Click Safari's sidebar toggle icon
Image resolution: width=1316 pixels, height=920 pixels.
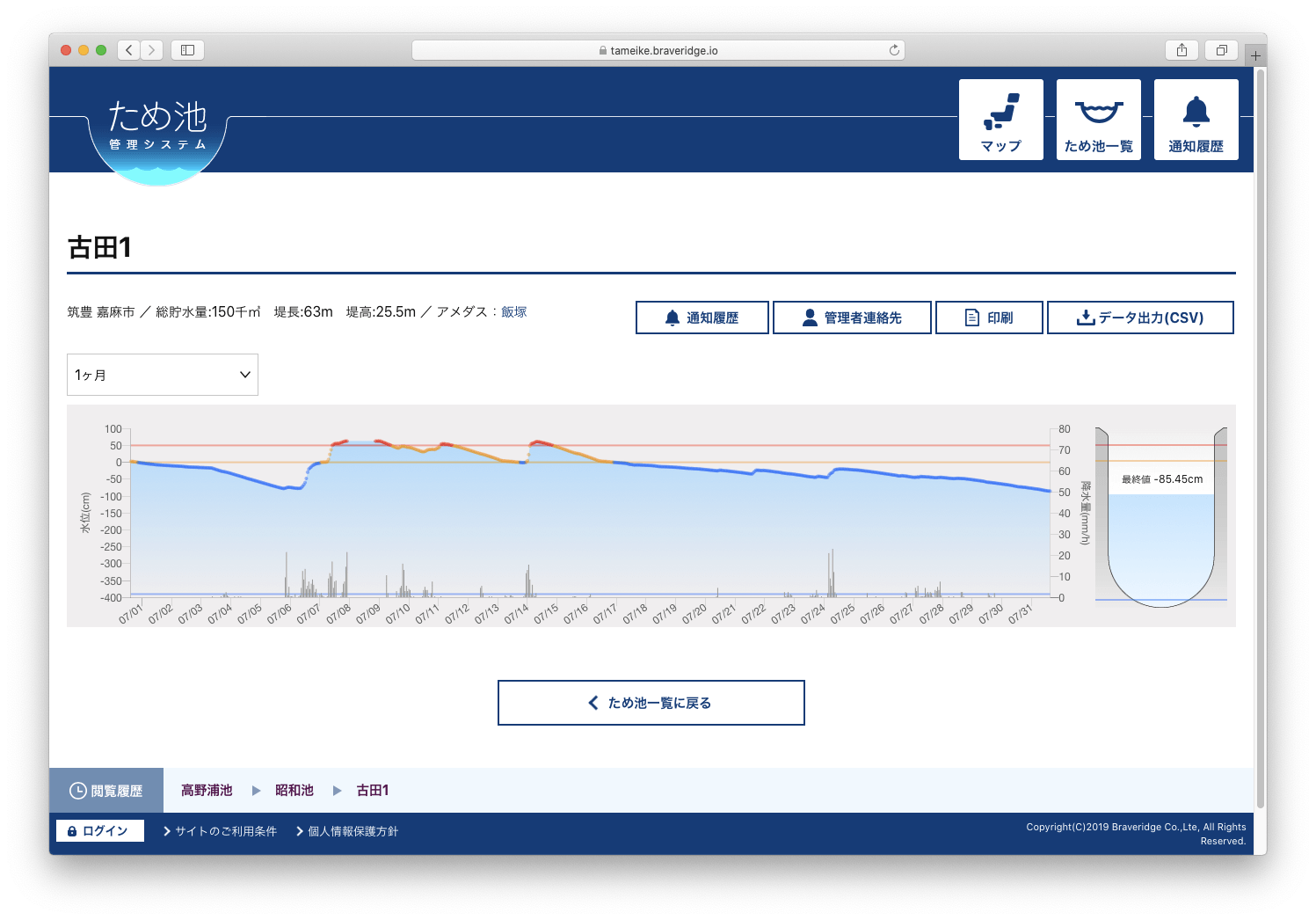[x=187, y=50]
